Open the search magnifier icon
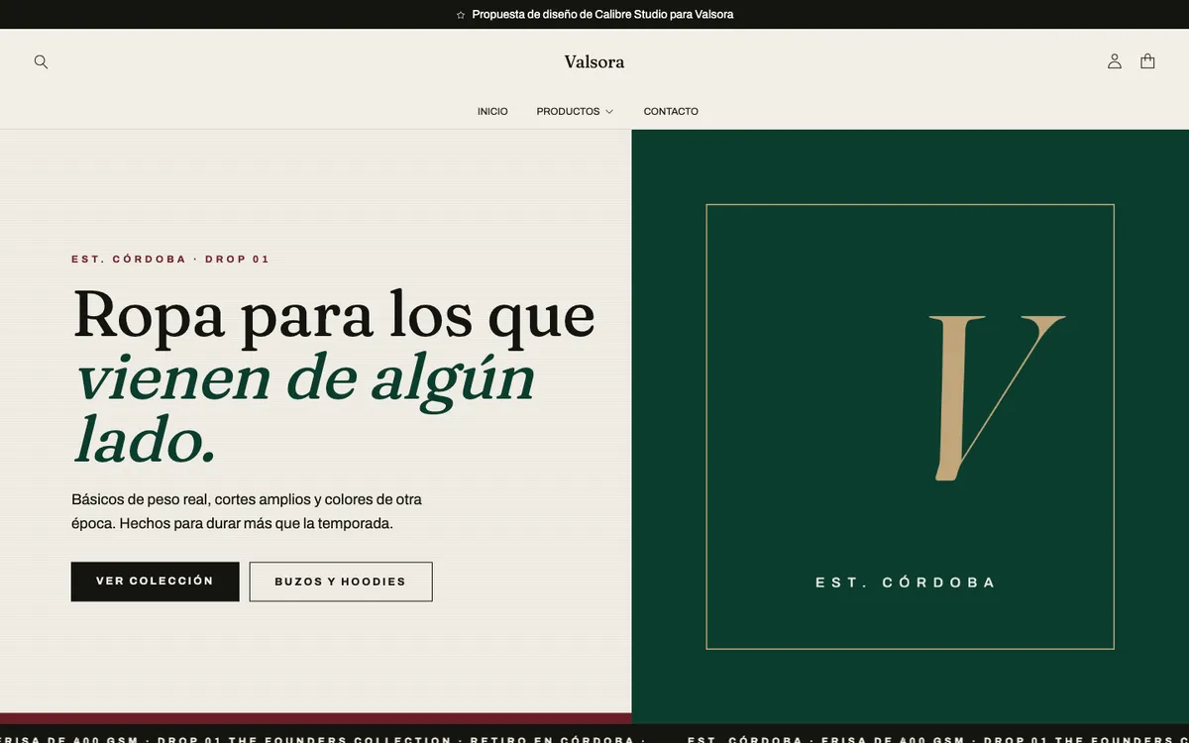Viewport: 1189px width, 743px height. (x=41, y=61)
